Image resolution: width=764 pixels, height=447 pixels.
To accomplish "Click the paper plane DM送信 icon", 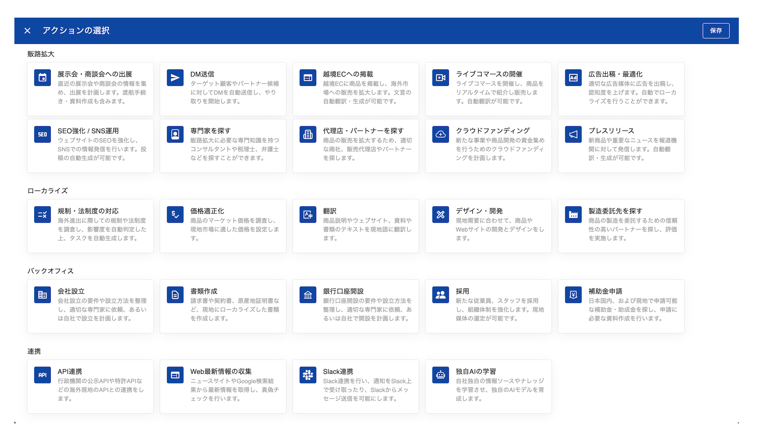I will coord(175,78).
